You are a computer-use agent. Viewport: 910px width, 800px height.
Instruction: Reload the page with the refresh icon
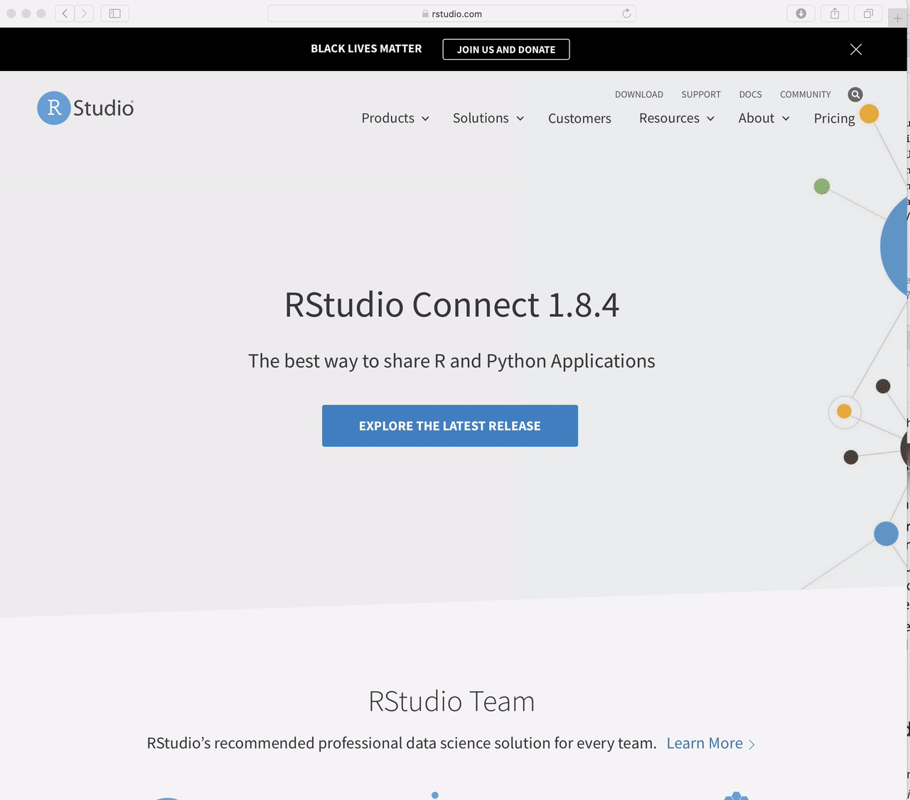pyautogui.click(x=626, y=13)
